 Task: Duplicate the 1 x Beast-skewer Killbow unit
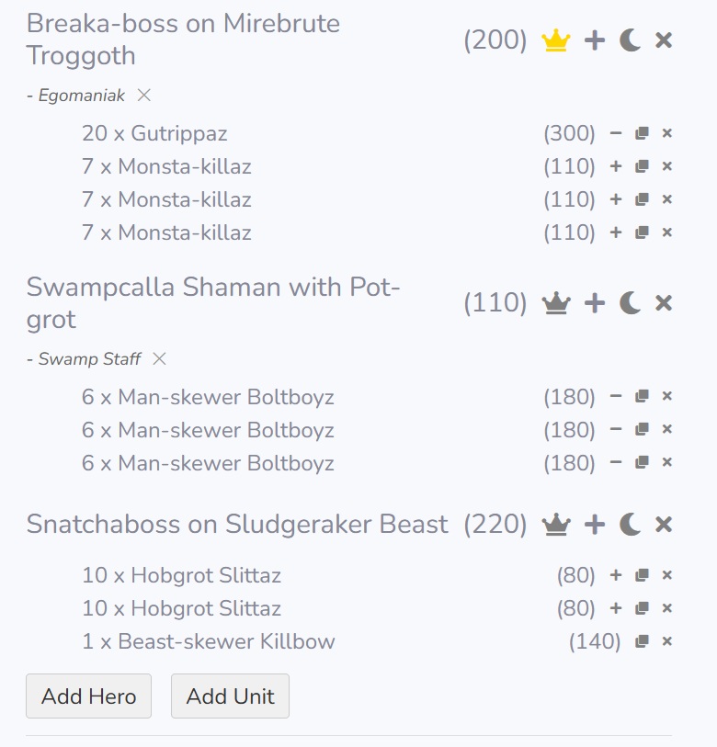[x=642, y=641]
